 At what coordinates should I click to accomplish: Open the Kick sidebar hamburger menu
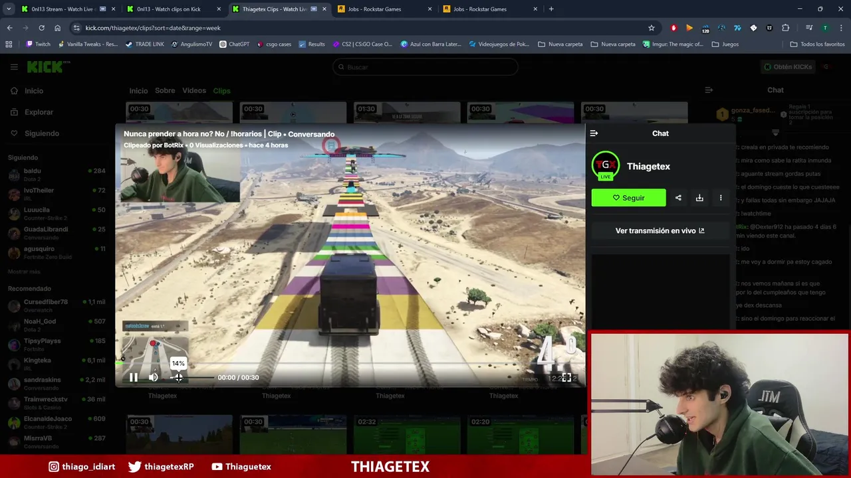click(14, 67)
